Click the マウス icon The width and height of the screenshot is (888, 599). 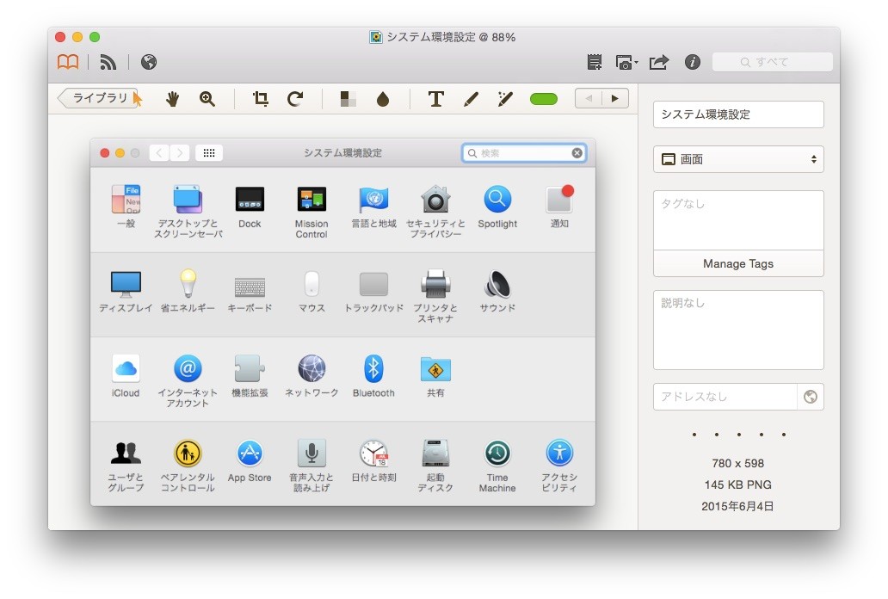tap(311, 283)
